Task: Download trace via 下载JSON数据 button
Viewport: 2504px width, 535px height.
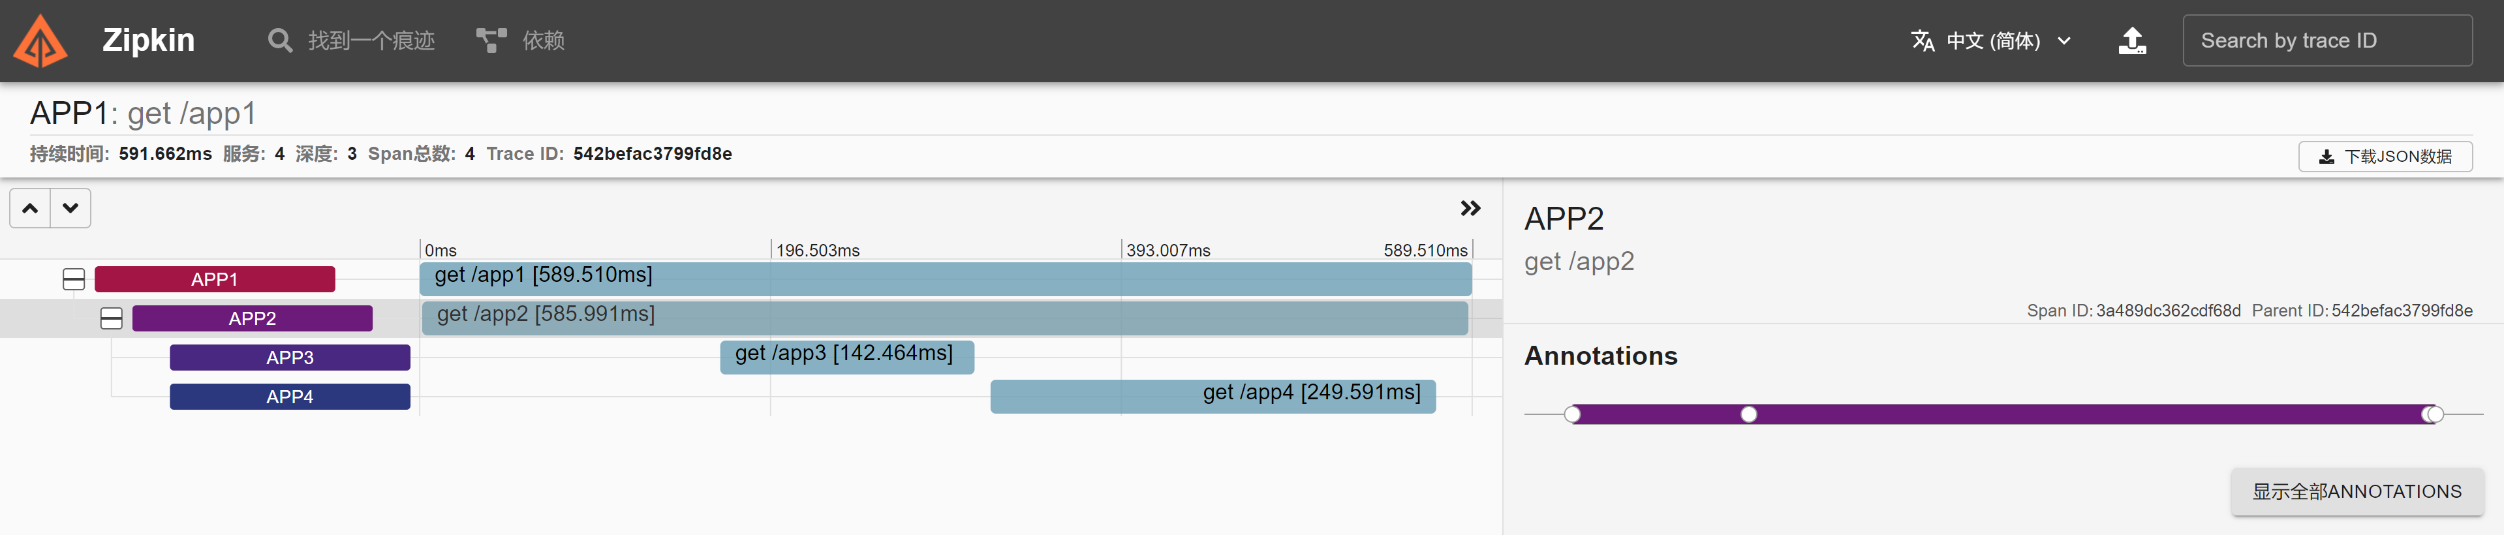Action: (2385, 157)
